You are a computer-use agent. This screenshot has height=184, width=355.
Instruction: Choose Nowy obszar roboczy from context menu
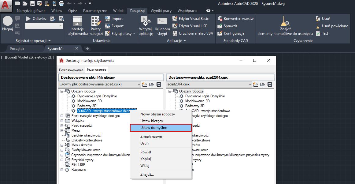tap(161, 114)
